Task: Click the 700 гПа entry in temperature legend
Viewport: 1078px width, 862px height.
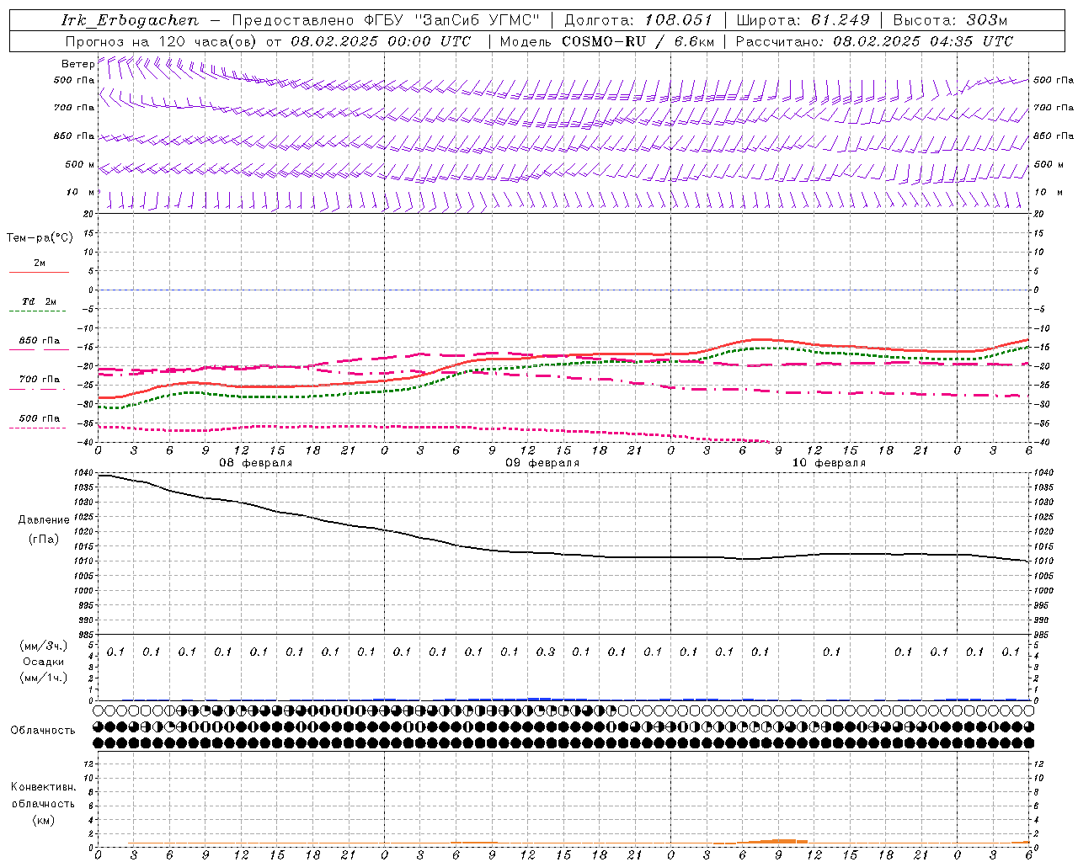Action: [x=39, y=380]
